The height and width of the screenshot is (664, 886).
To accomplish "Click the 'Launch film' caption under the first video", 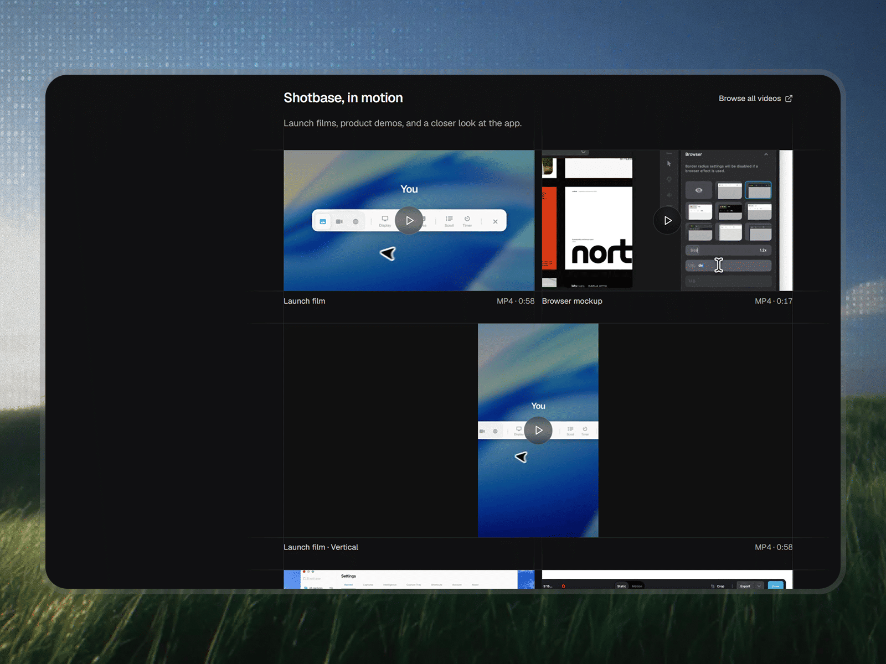I will (305, 301).
